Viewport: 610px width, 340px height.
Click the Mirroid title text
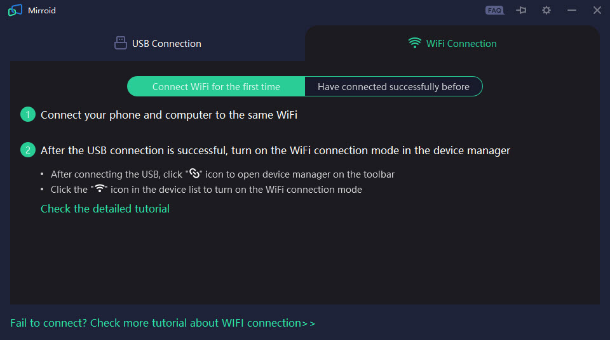pos(42,11)
